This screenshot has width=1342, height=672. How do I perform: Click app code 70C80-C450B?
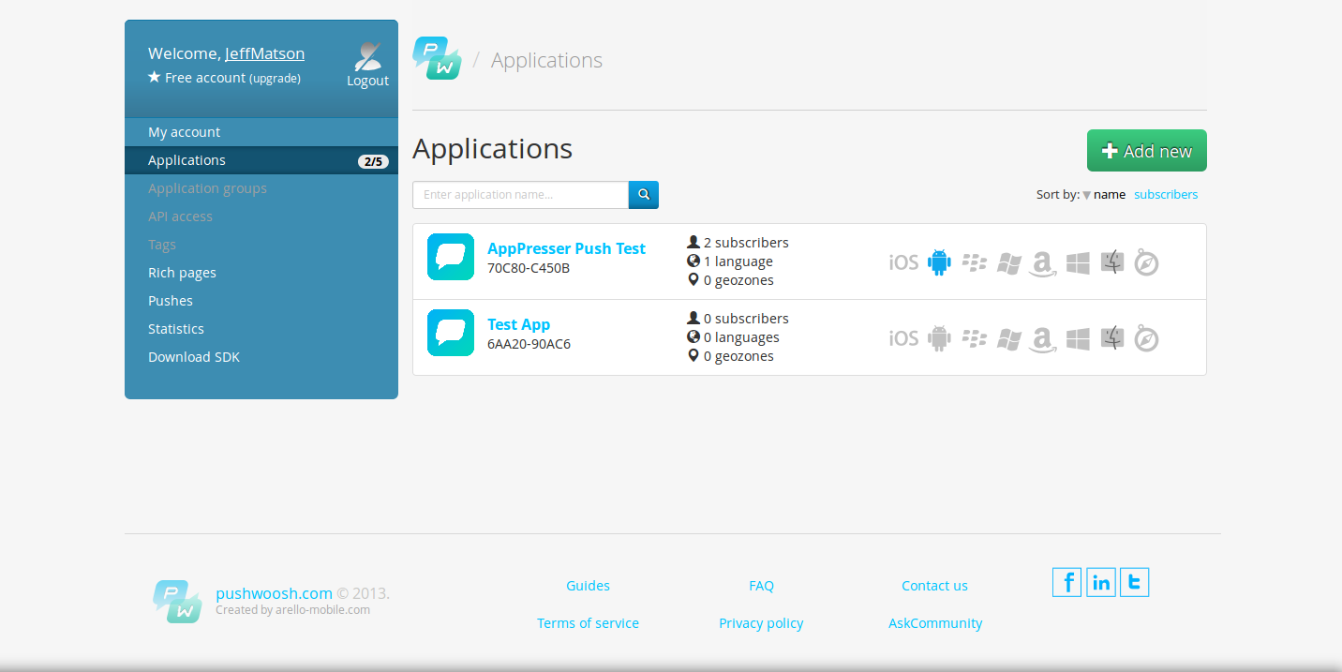pyautogui.click(x=529, y=268)
